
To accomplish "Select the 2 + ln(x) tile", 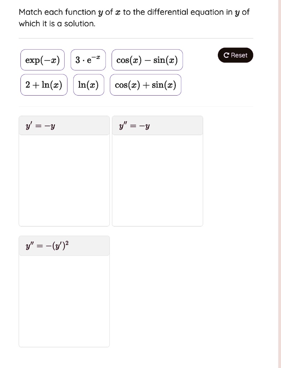I will [x=43, y=85].
